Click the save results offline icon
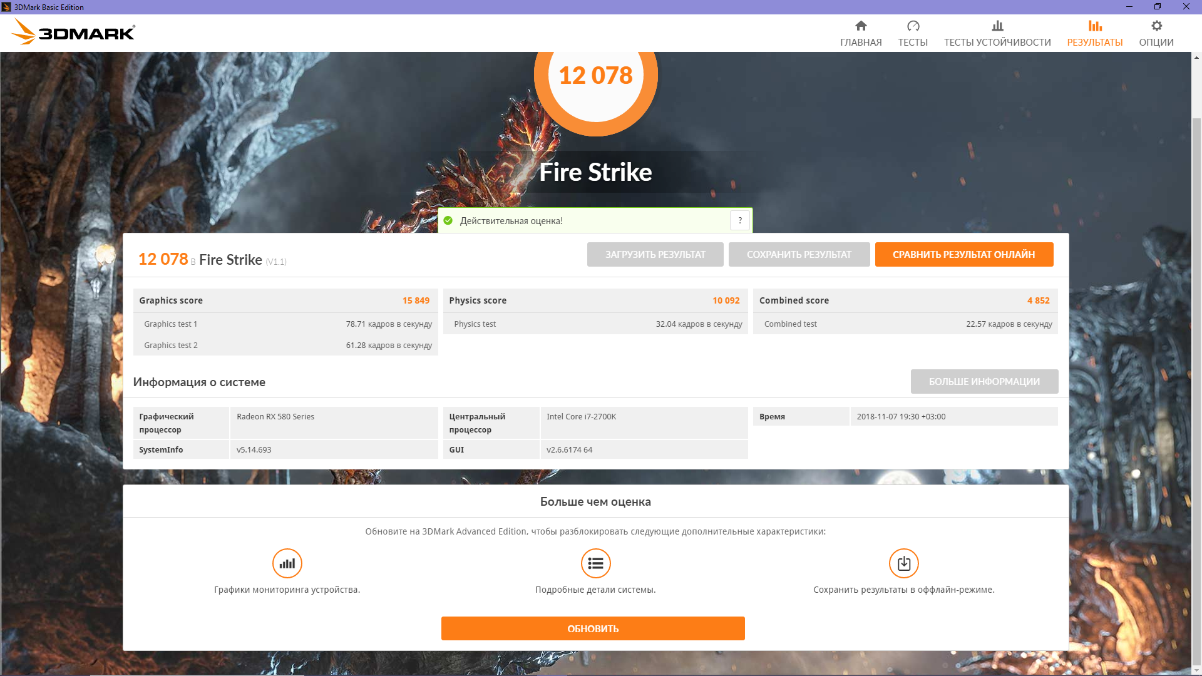This screenshot has height=676, width=1202. pos(903,563)
